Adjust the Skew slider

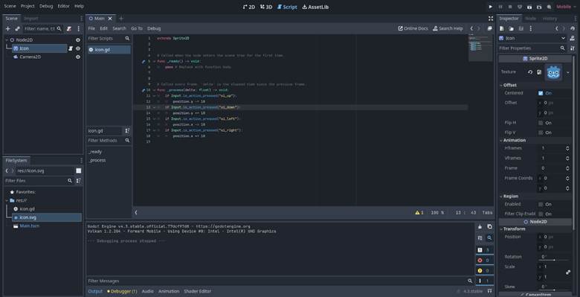(554, 290)
